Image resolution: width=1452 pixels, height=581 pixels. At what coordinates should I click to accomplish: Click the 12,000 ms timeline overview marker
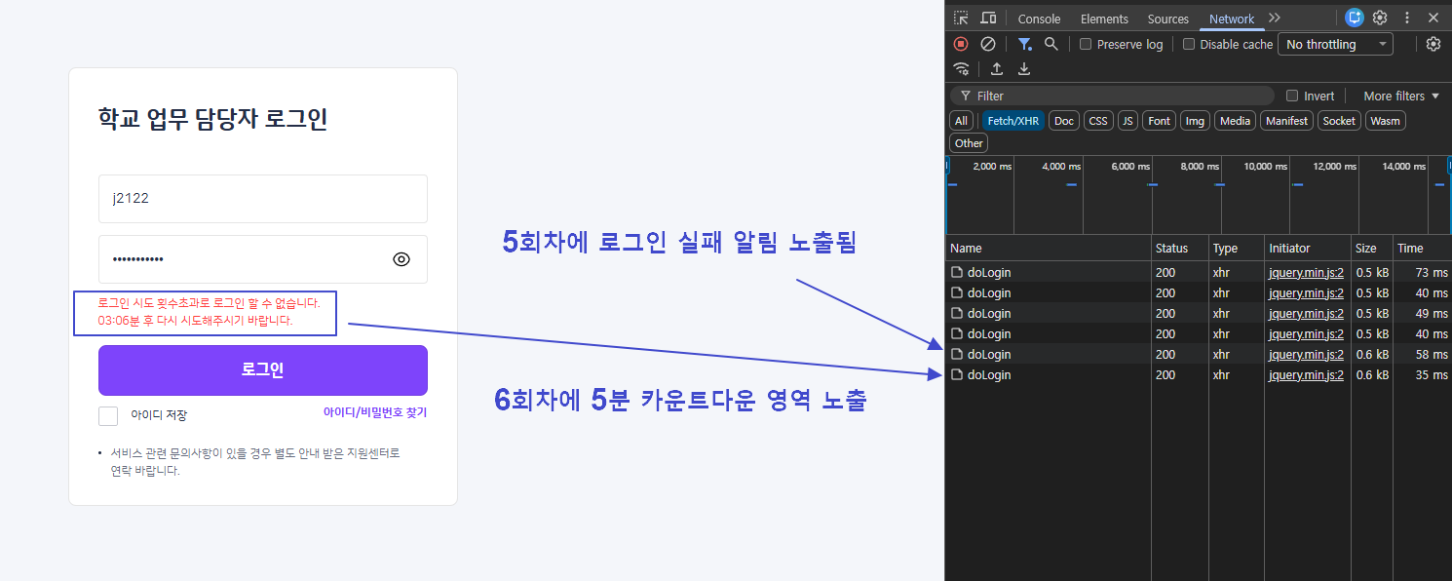click(x=1335, y=167)
